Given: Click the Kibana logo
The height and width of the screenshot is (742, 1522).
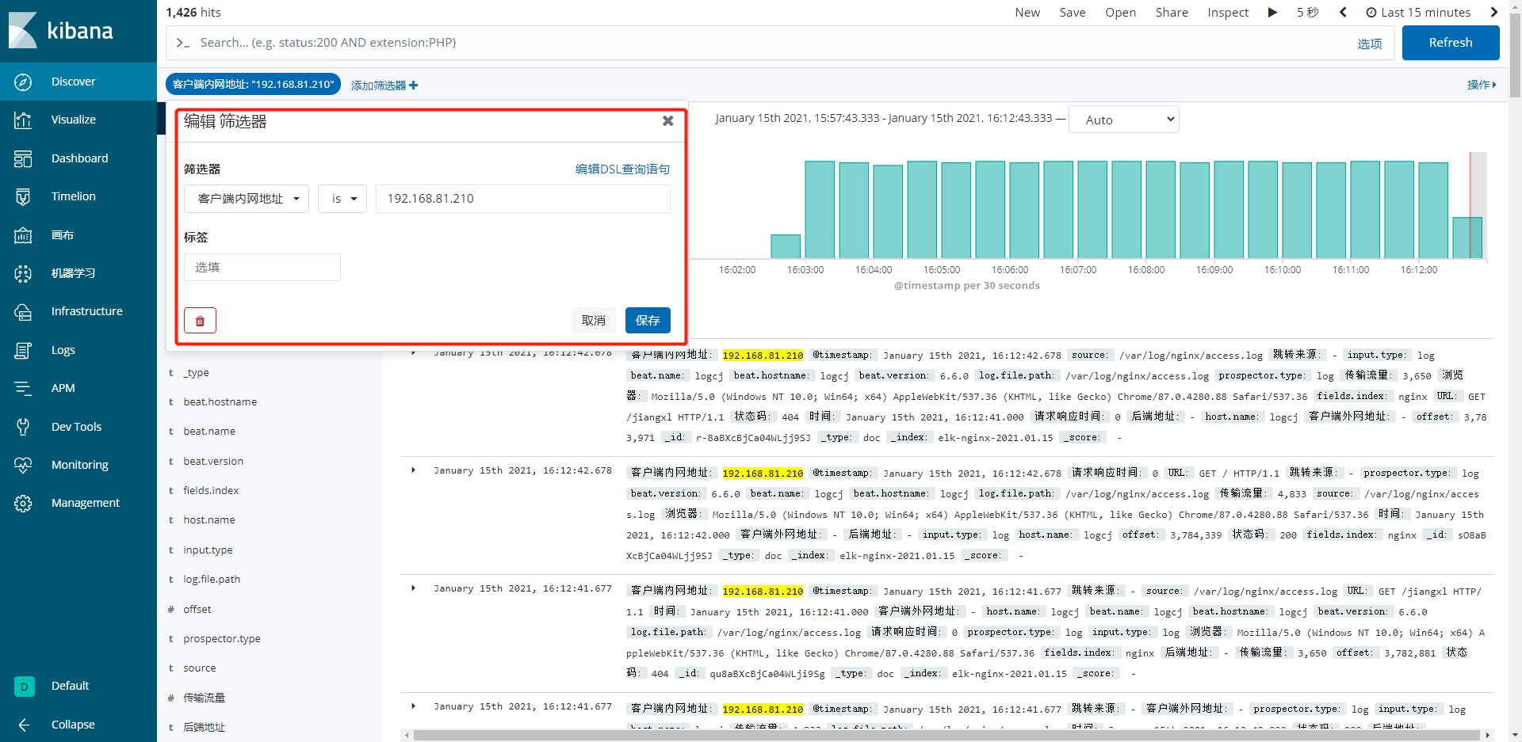Looking at the screenshot, I should 60,31.
